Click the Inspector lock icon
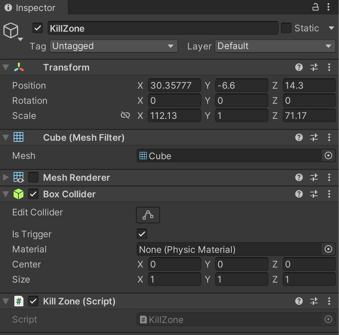The height and width of the screenshot is (335, 339). pyautogui.click(x=315, y=7)
